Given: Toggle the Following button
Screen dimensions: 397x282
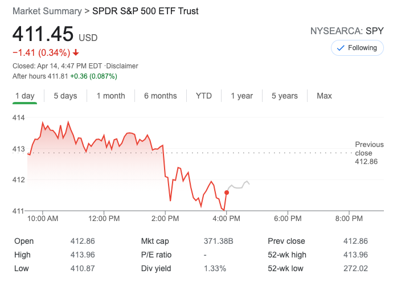Looking at the screenshot, I should (x=357, y=48).
